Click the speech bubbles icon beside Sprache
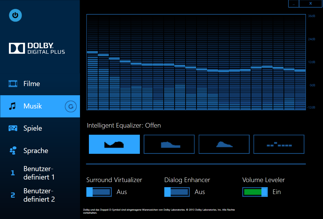 [x=13, y=150]
